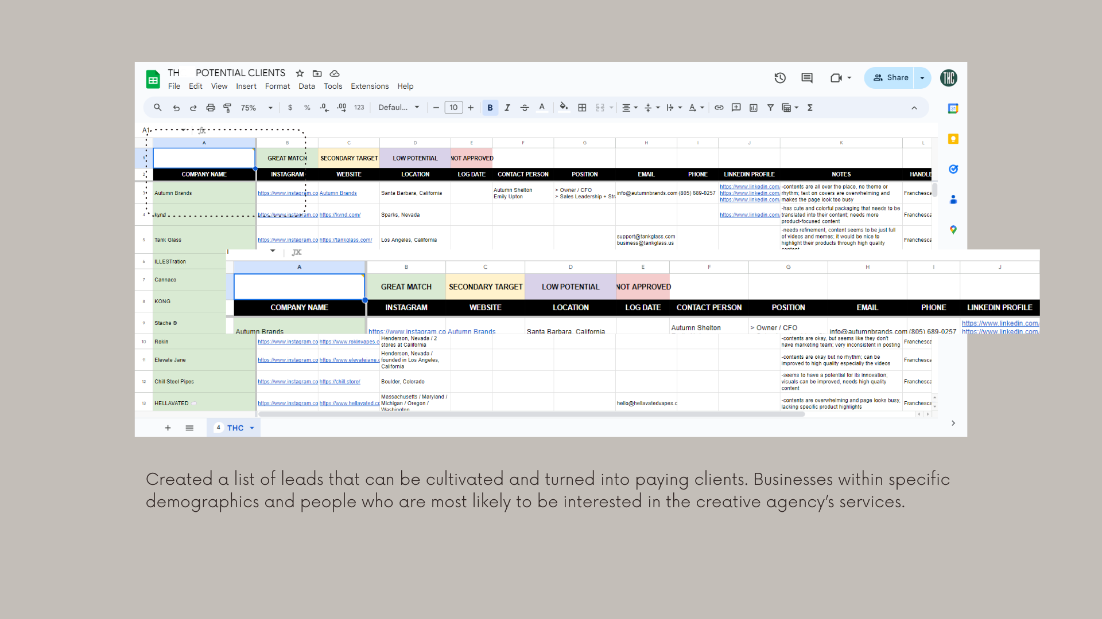Click the fill color paint bucket

[564, 107]
